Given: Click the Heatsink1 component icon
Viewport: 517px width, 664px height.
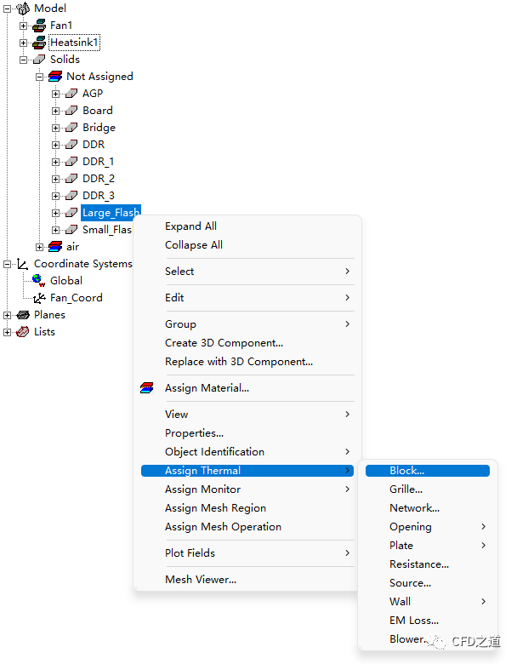Looking at the screenshot, I should [x=39, y=43].
